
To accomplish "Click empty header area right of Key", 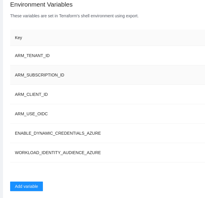I will tap(119, 38).
